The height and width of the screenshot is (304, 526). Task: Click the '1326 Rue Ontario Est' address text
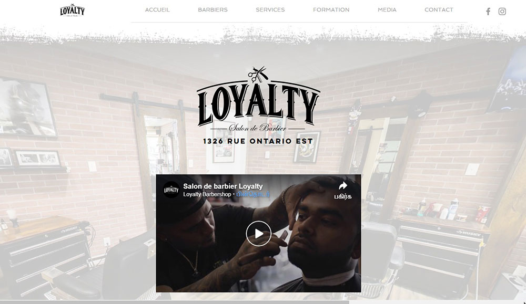click(x=258, y=141)
